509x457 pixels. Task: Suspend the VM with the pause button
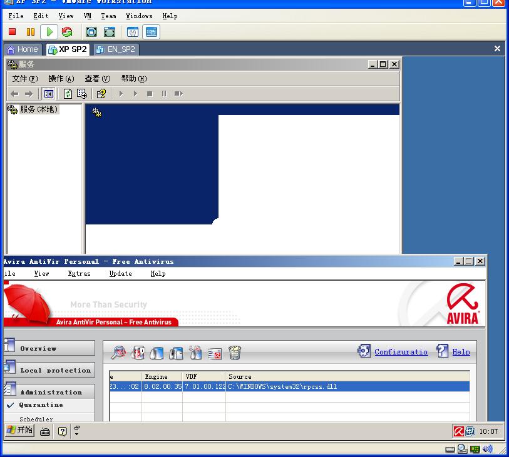click(31, 32)
